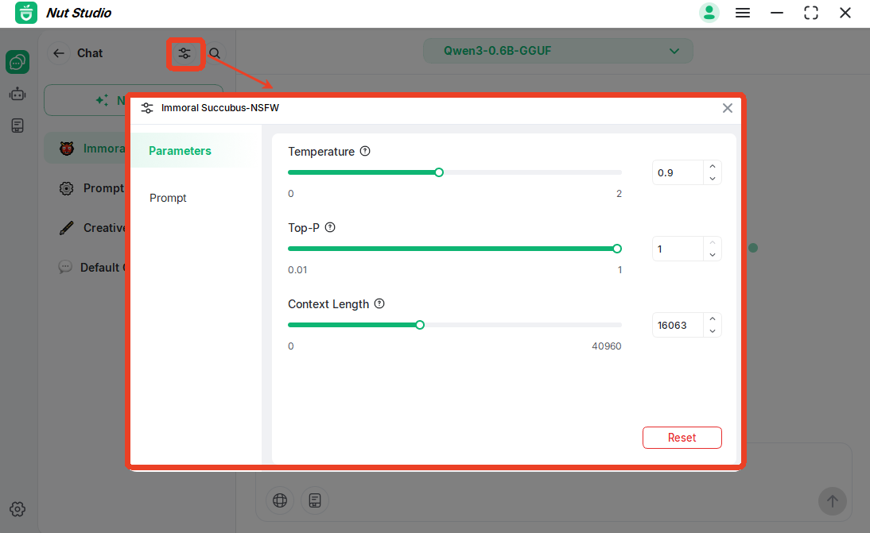Click the Chat heading text
The height and width of the screenshot is (533, 870).
(x=90, y=53)
